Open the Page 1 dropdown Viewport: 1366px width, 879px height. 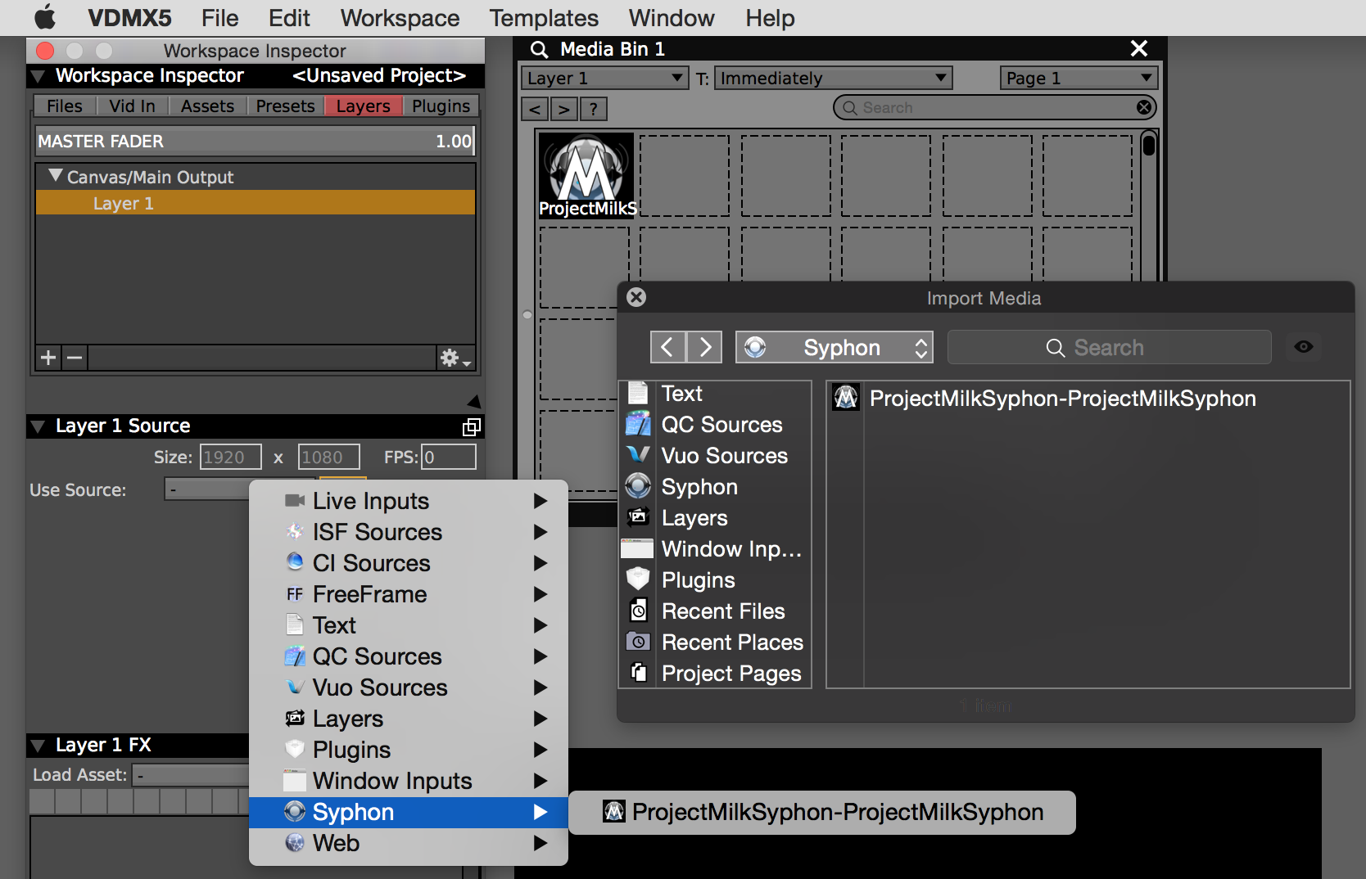point(1079,79)
